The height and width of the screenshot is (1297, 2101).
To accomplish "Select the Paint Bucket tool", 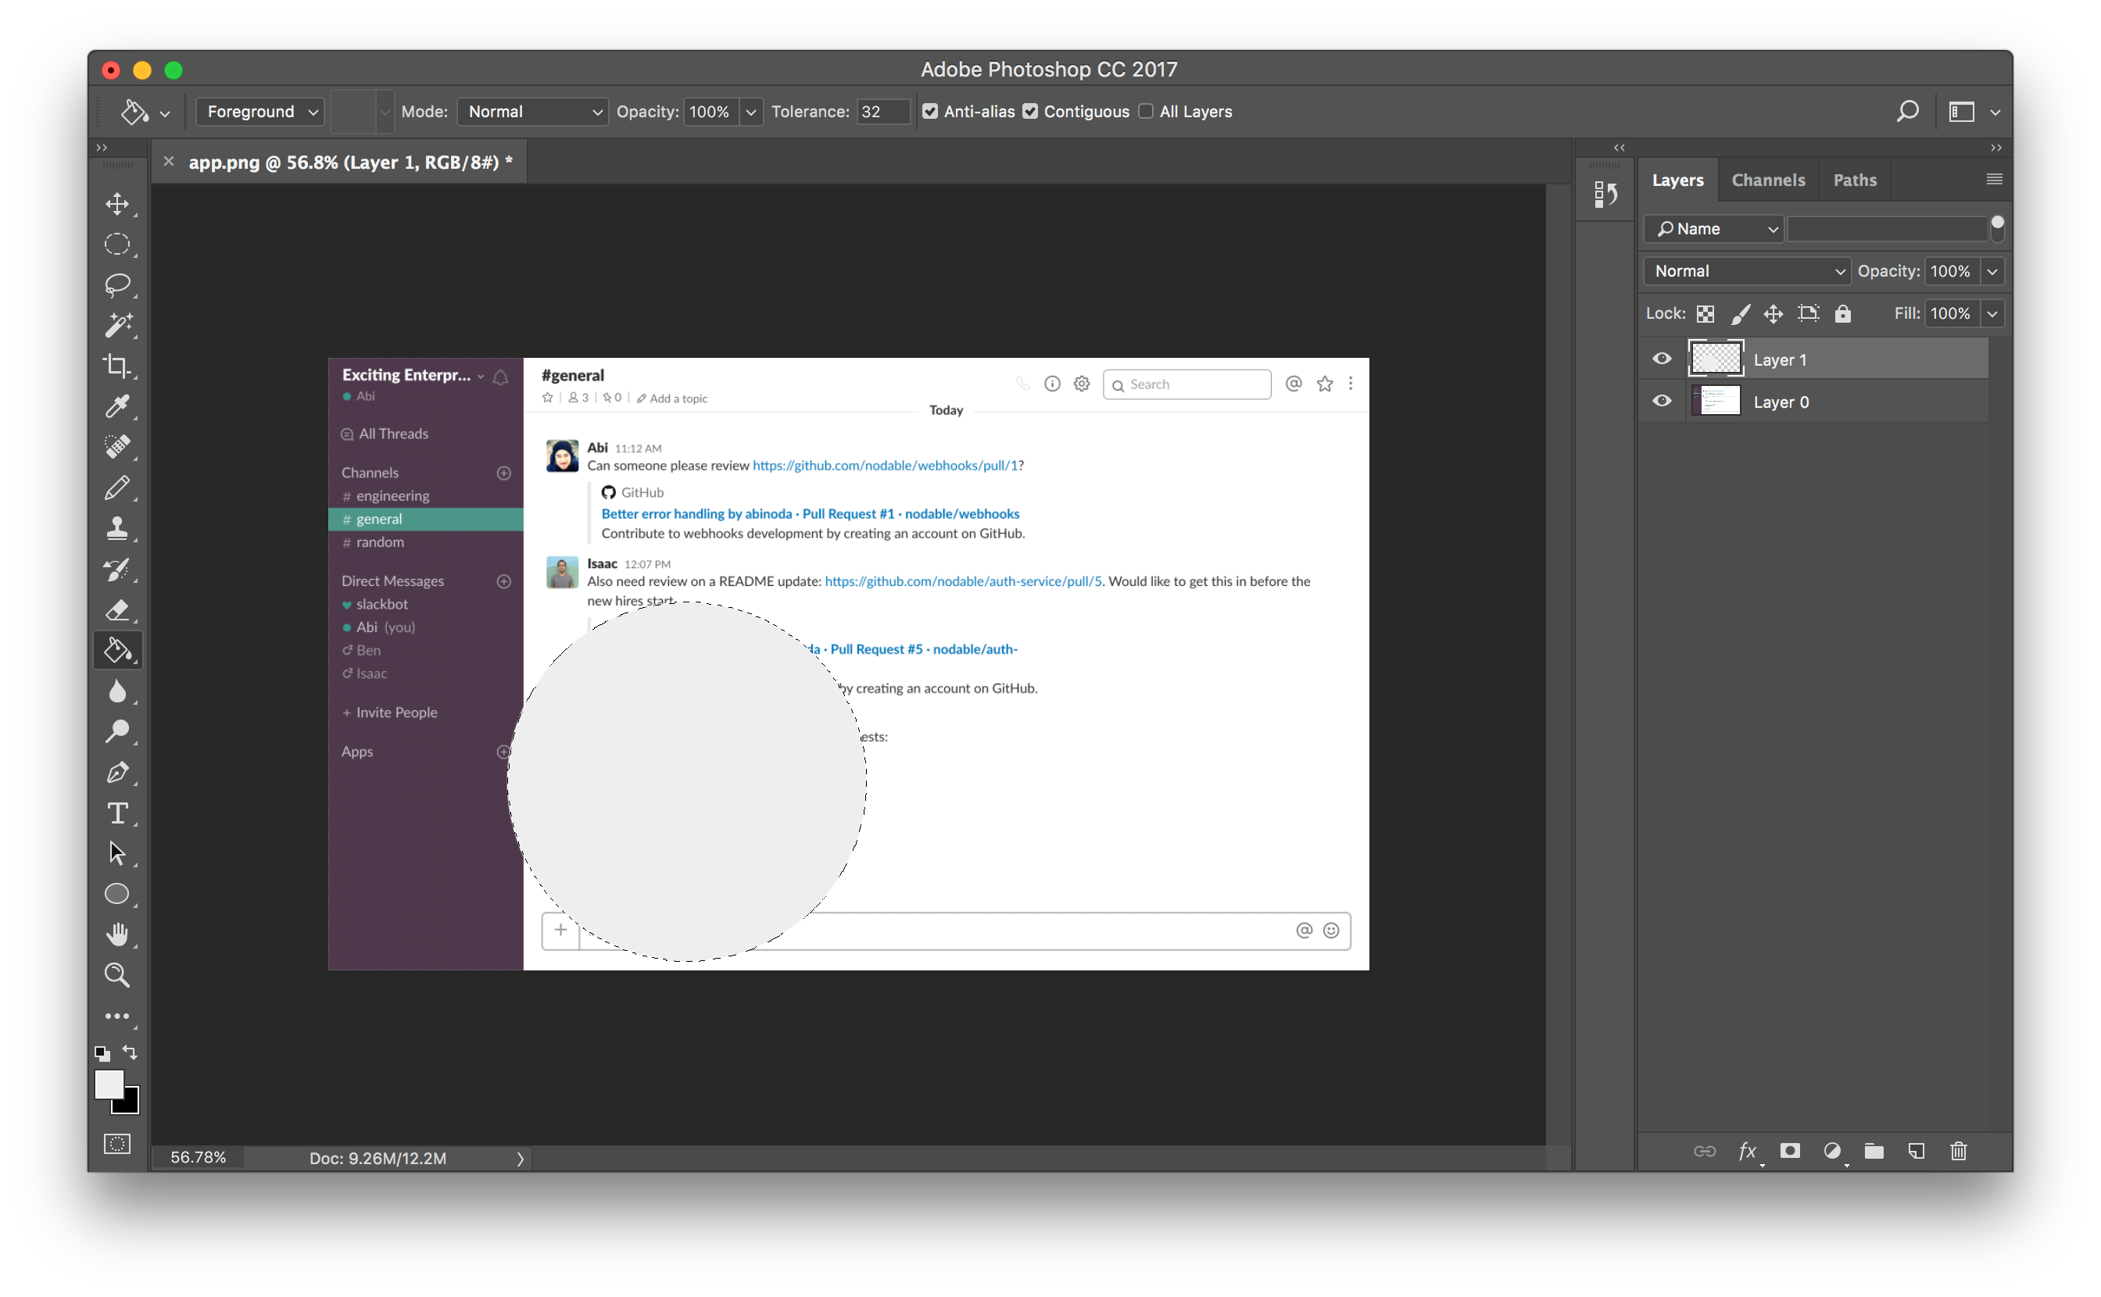I will (x=117, y=650).
